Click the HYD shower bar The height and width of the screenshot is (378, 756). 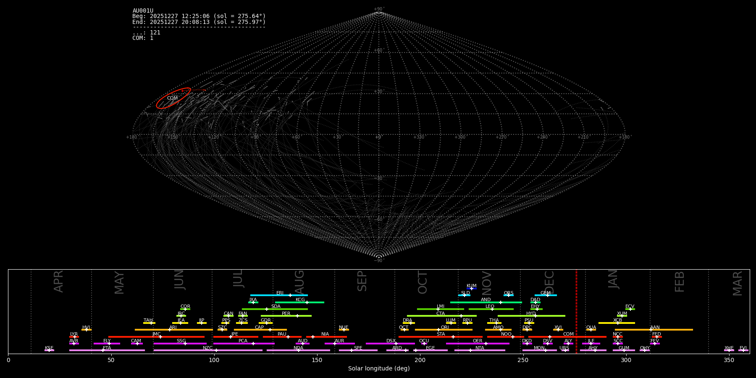(x=531, y=316)
